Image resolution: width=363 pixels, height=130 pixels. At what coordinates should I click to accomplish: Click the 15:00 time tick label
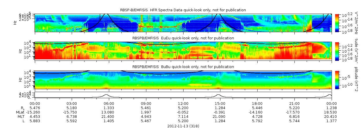pyautogui.click(x=220, y=104)
